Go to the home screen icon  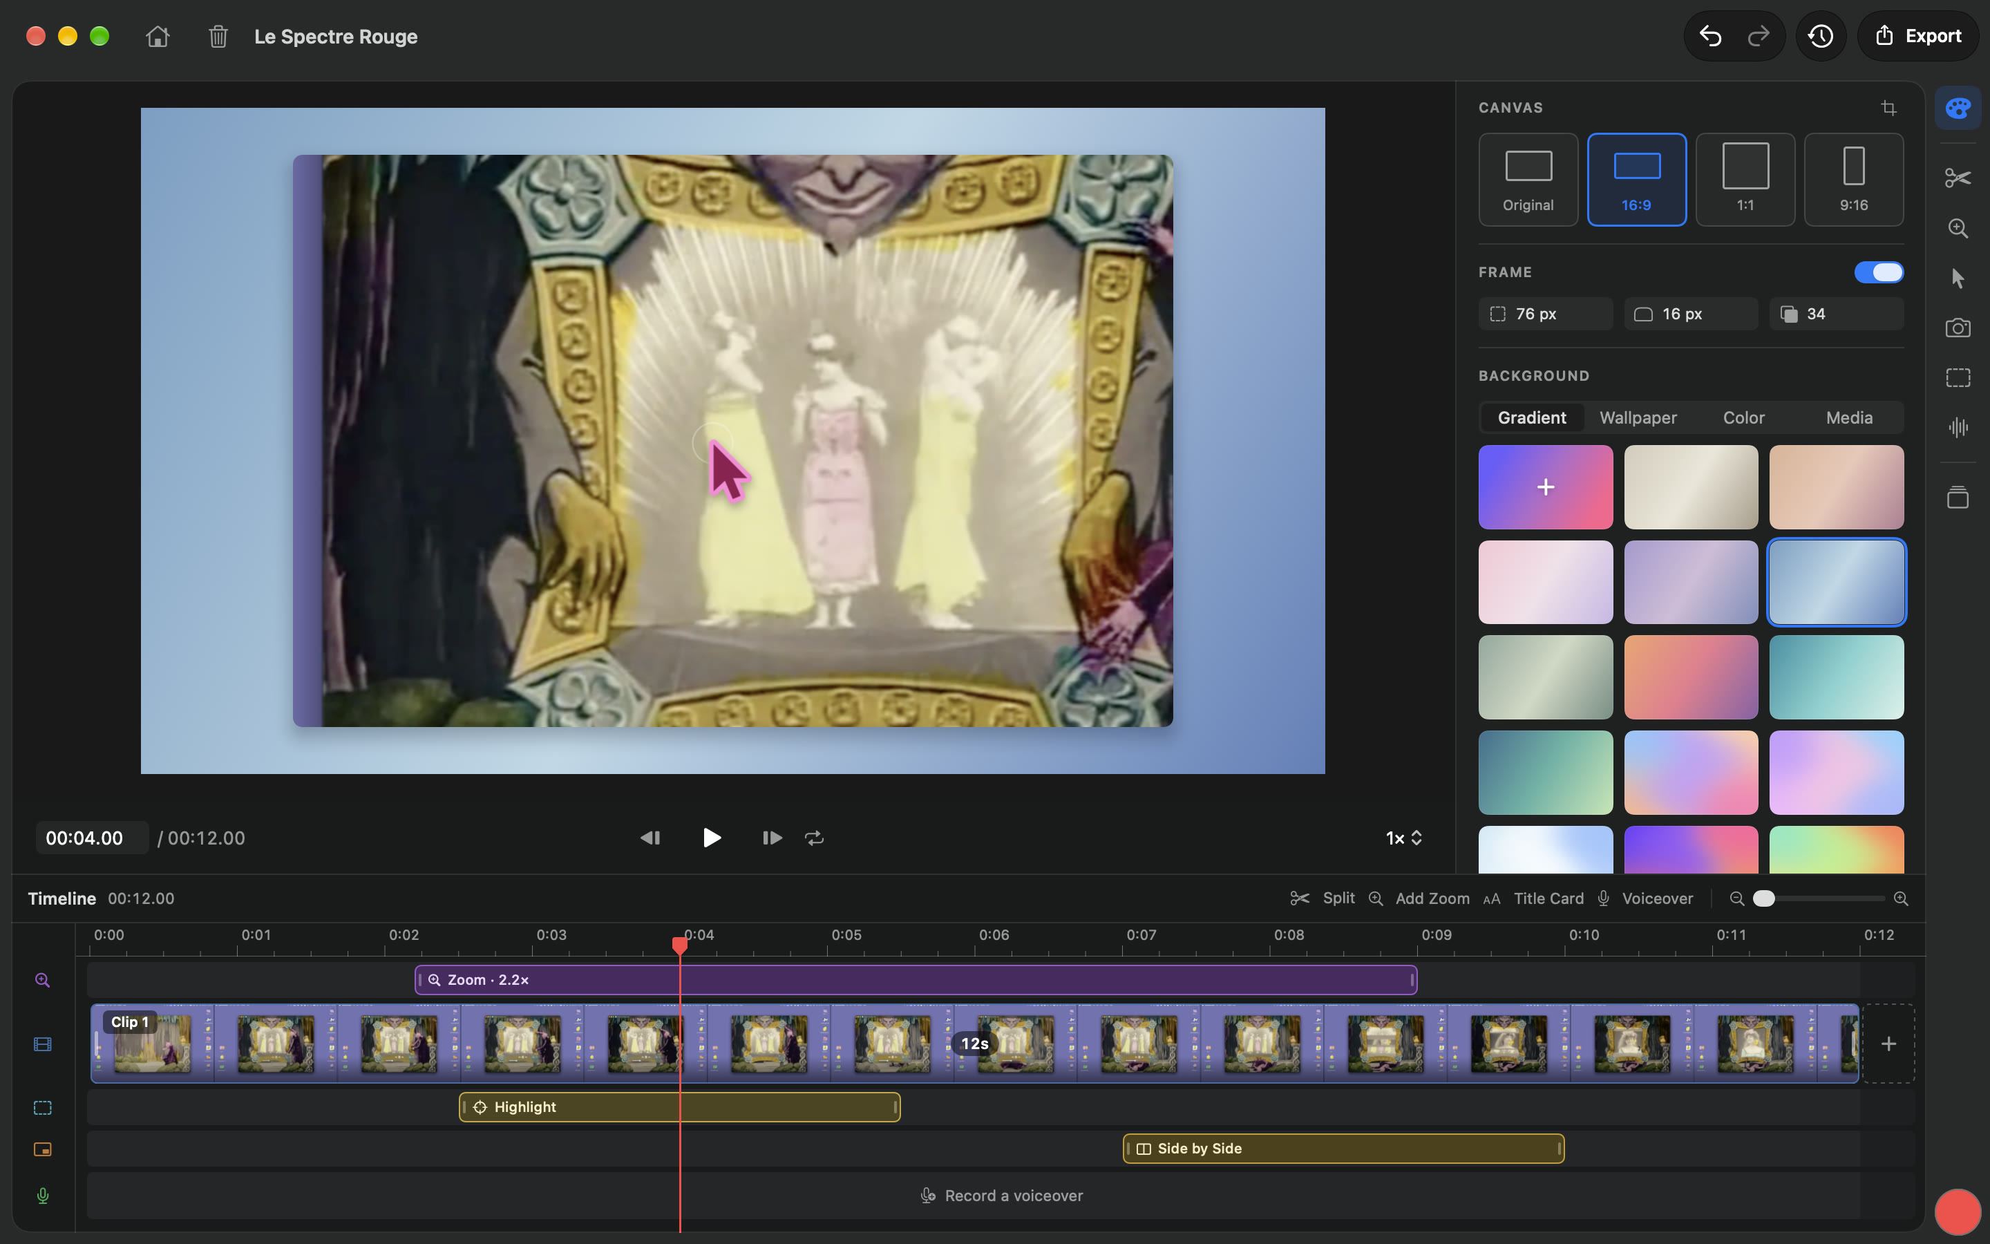click(x=157, y=36)
